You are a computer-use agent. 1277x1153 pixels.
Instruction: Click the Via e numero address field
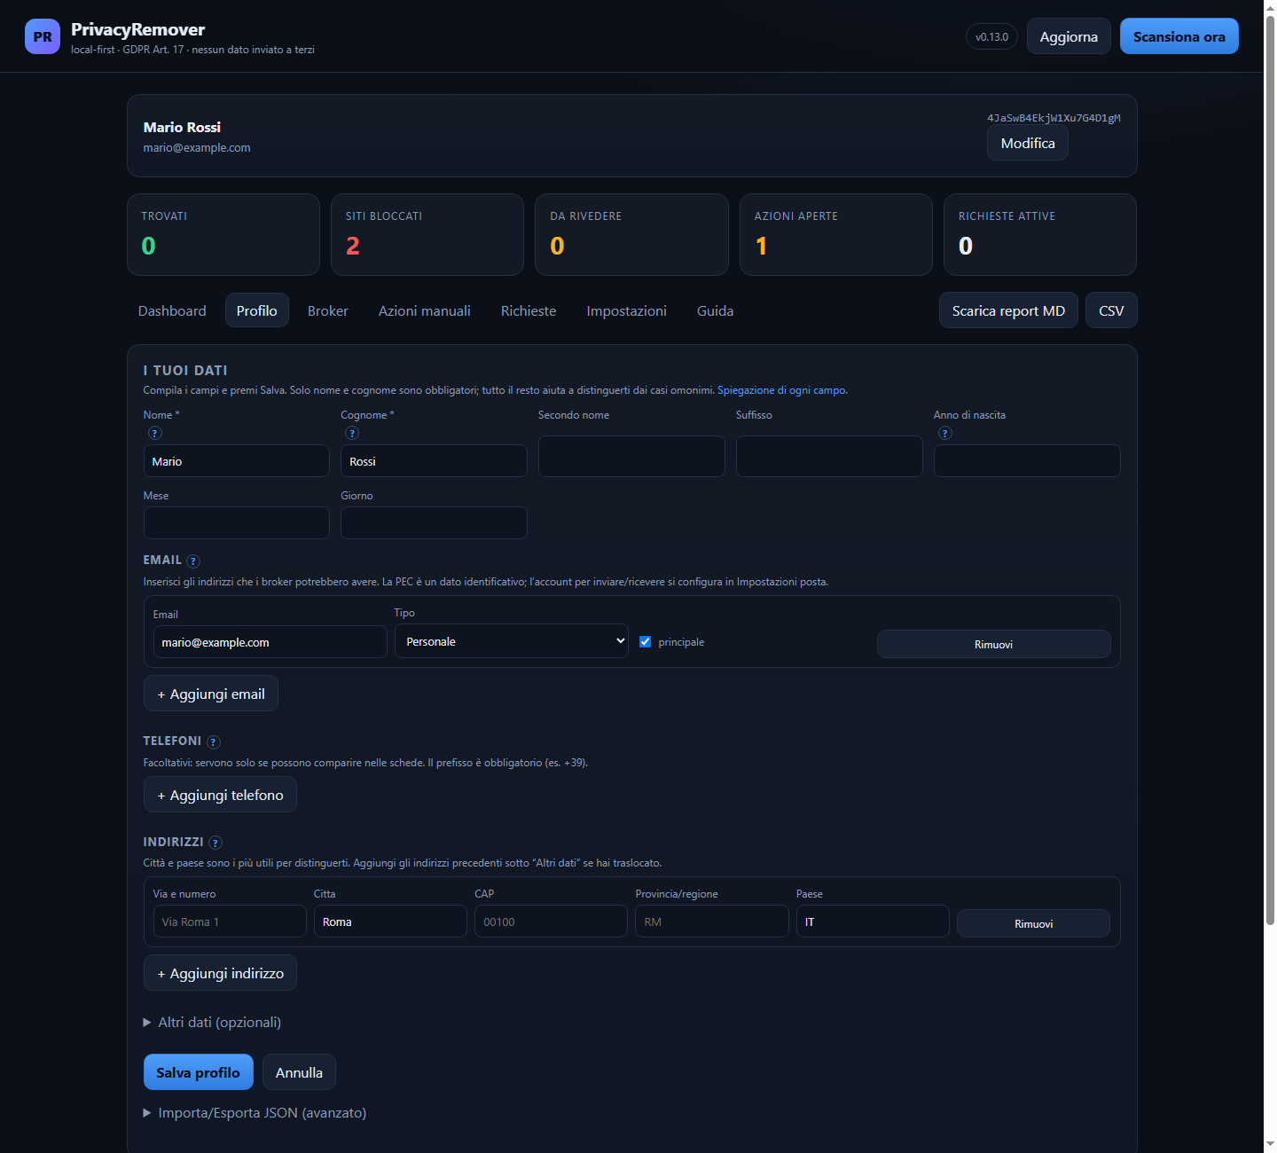[230, 922]
